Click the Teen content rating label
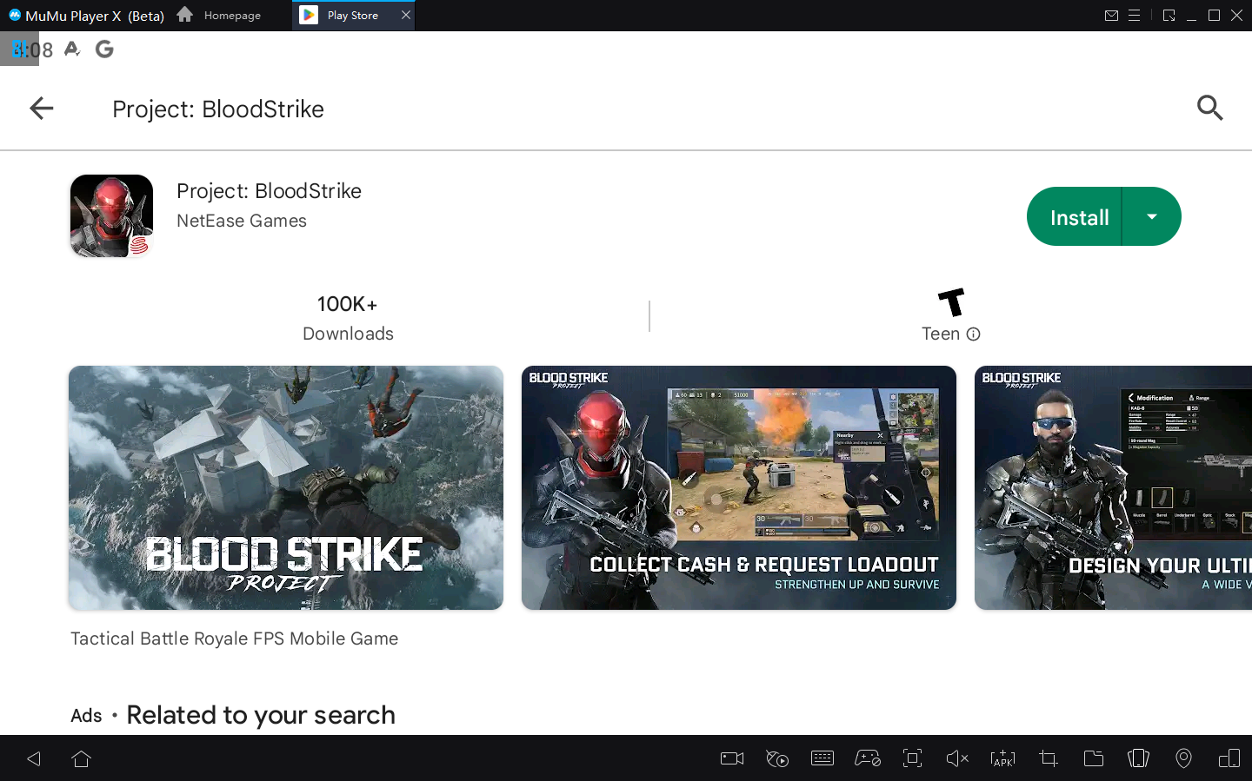 [x=941, y=334]
